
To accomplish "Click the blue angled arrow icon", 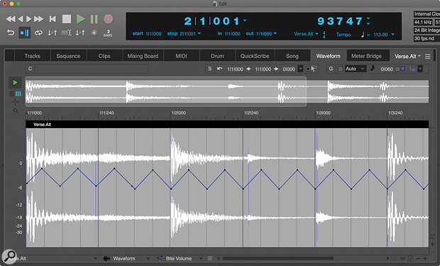I will pyautogui.click(x=412, y=69).
